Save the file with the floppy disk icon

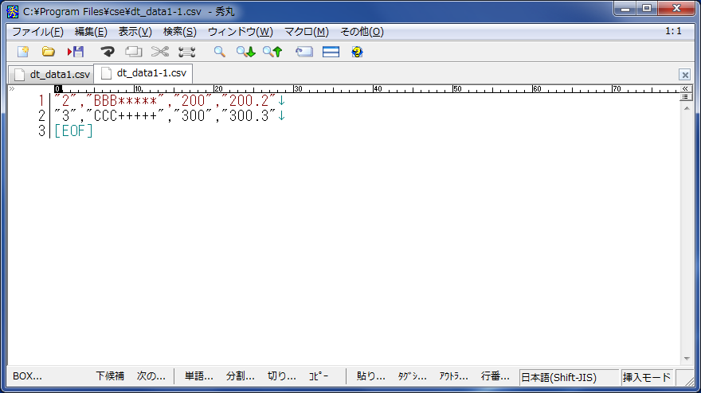tap(76, 52)
